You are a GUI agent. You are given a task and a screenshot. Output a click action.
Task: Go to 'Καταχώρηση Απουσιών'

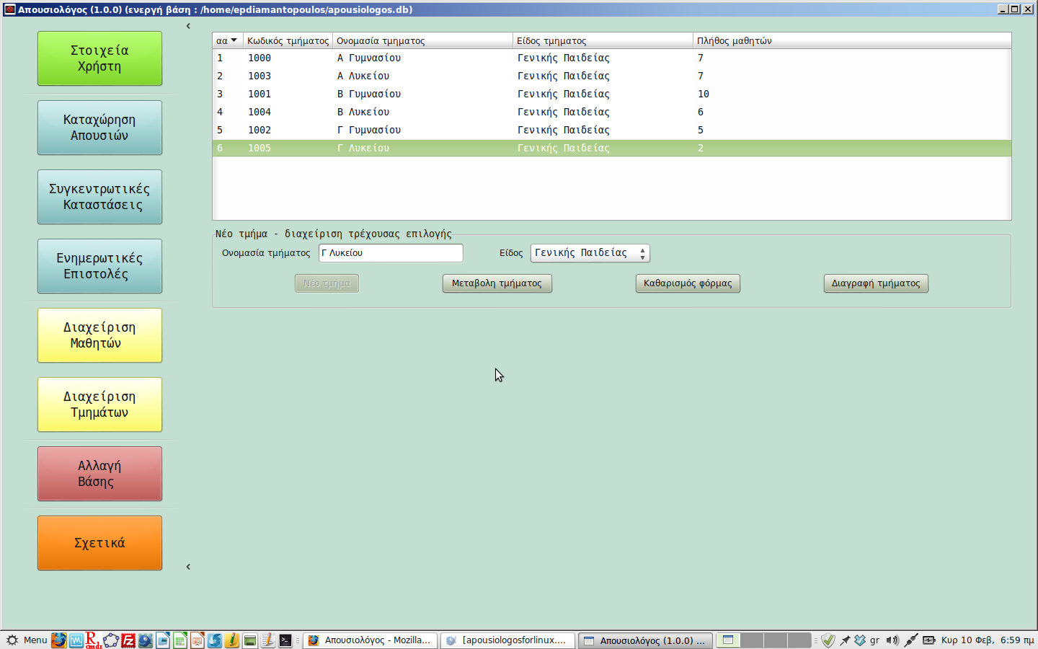[x=99, y=128]
